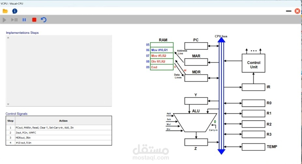Click the Control Unit block
The image size is (302, 164).
[253, 63]
